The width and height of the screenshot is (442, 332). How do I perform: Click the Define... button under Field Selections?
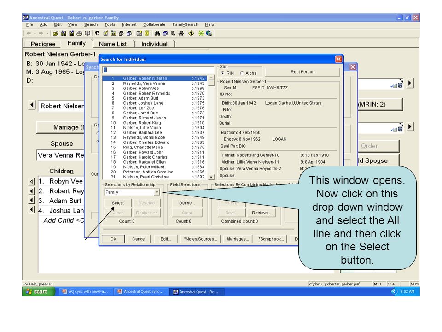[x=187, y=203]
